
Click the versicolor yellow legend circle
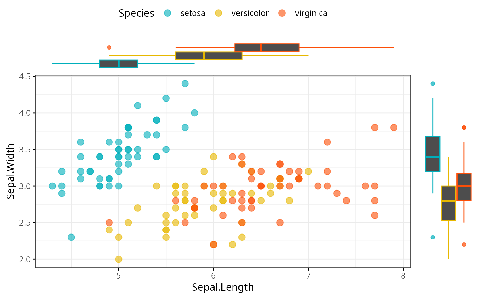point(219,13)
